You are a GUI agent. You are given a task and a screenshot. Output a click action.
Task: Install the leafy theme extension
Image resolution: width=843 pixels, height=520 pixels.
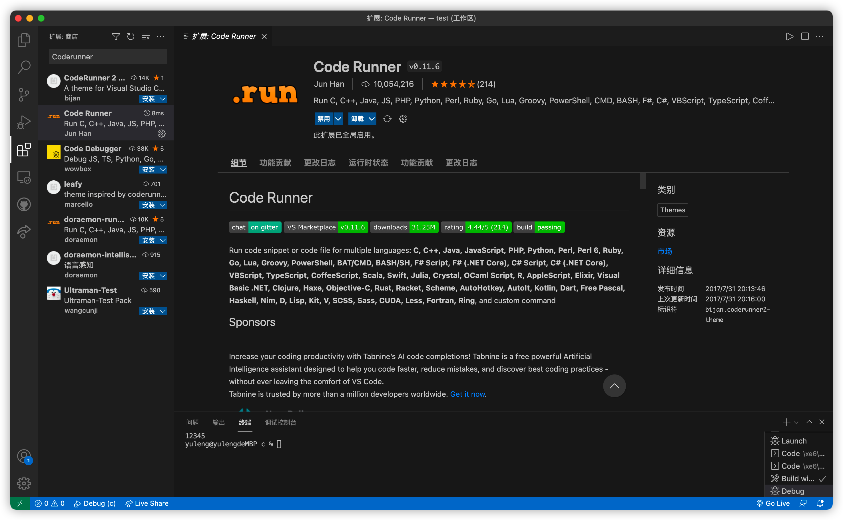pos(148,205)
